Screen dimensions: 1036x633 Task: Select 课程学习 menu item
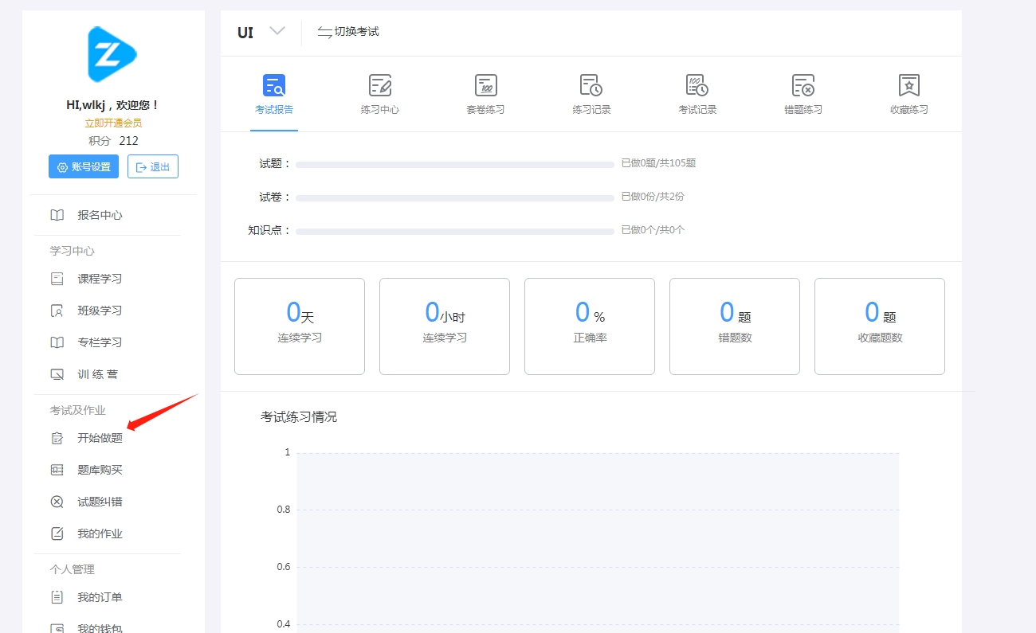coord(100,279)
